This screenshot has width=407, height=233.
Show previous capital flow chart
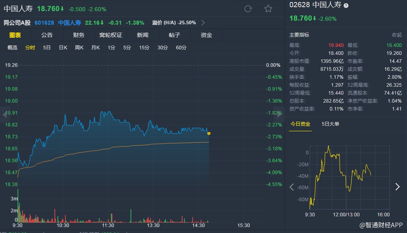(x=292, y=187)
